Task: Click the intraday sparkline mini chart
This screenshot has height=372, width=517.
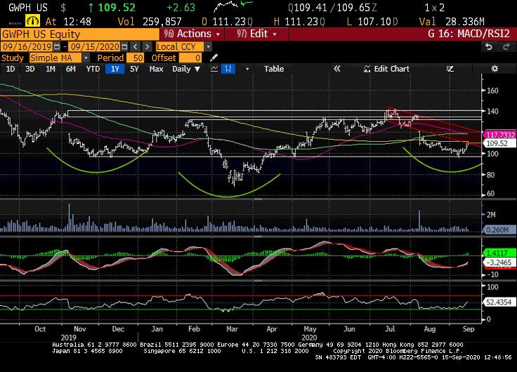Action: point(233,7)
